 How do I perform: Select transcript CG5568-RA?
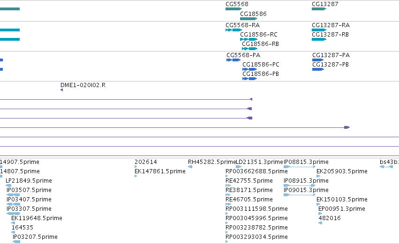(242, 25)
